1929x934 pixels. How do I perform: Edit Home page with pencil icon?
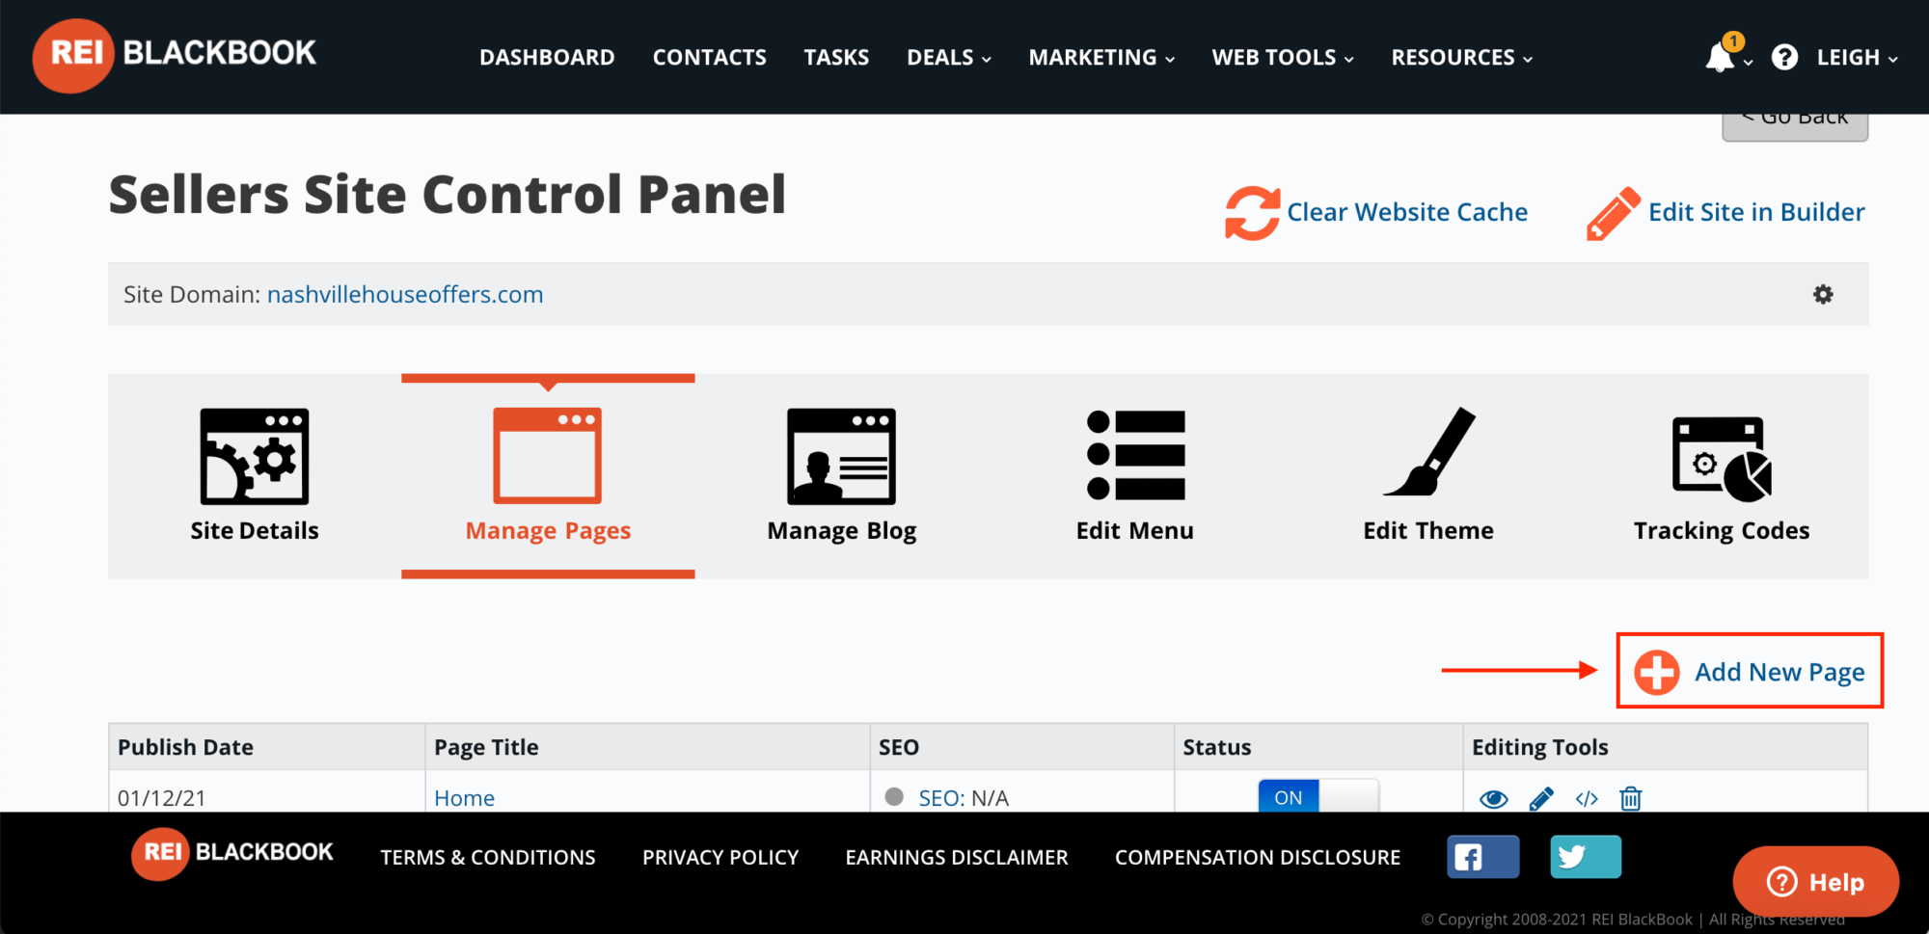(x=1541, y=799)
